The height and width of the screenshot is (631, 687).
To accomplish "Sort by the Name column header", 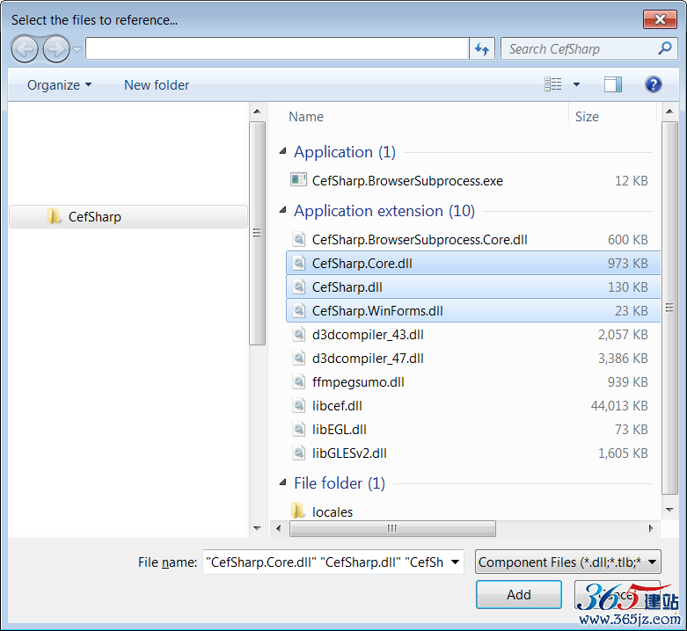I will 306,116.
